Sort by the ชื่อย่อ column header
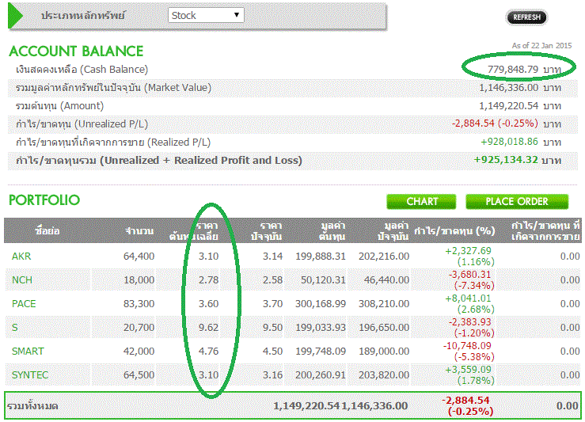585x422 pixels. 47,230
